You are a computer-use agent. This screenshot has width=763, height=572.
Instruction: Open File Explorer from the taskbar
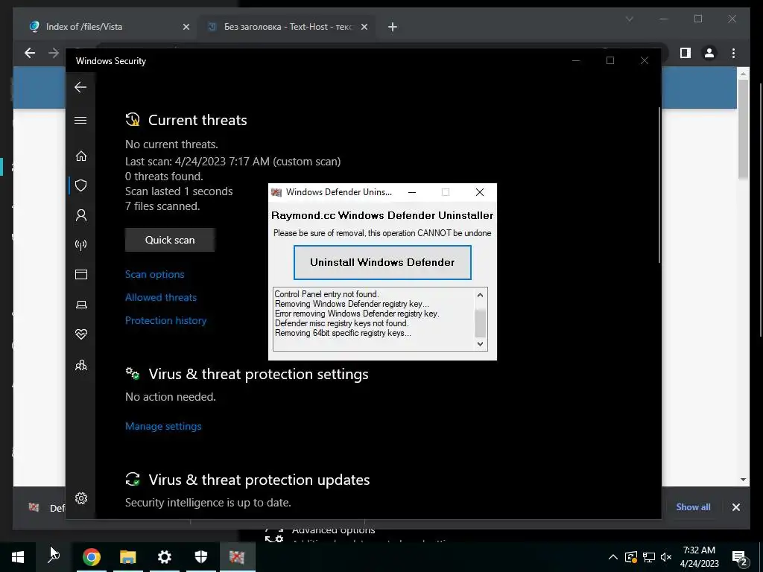coord(128,557)
